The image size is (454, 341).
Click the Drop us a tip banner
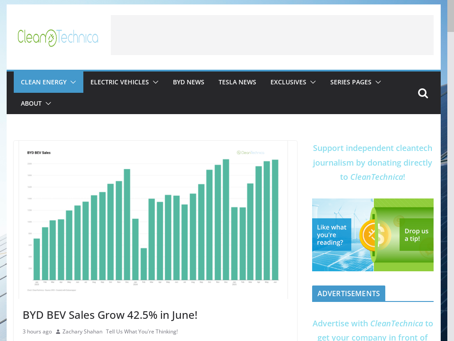372,235
